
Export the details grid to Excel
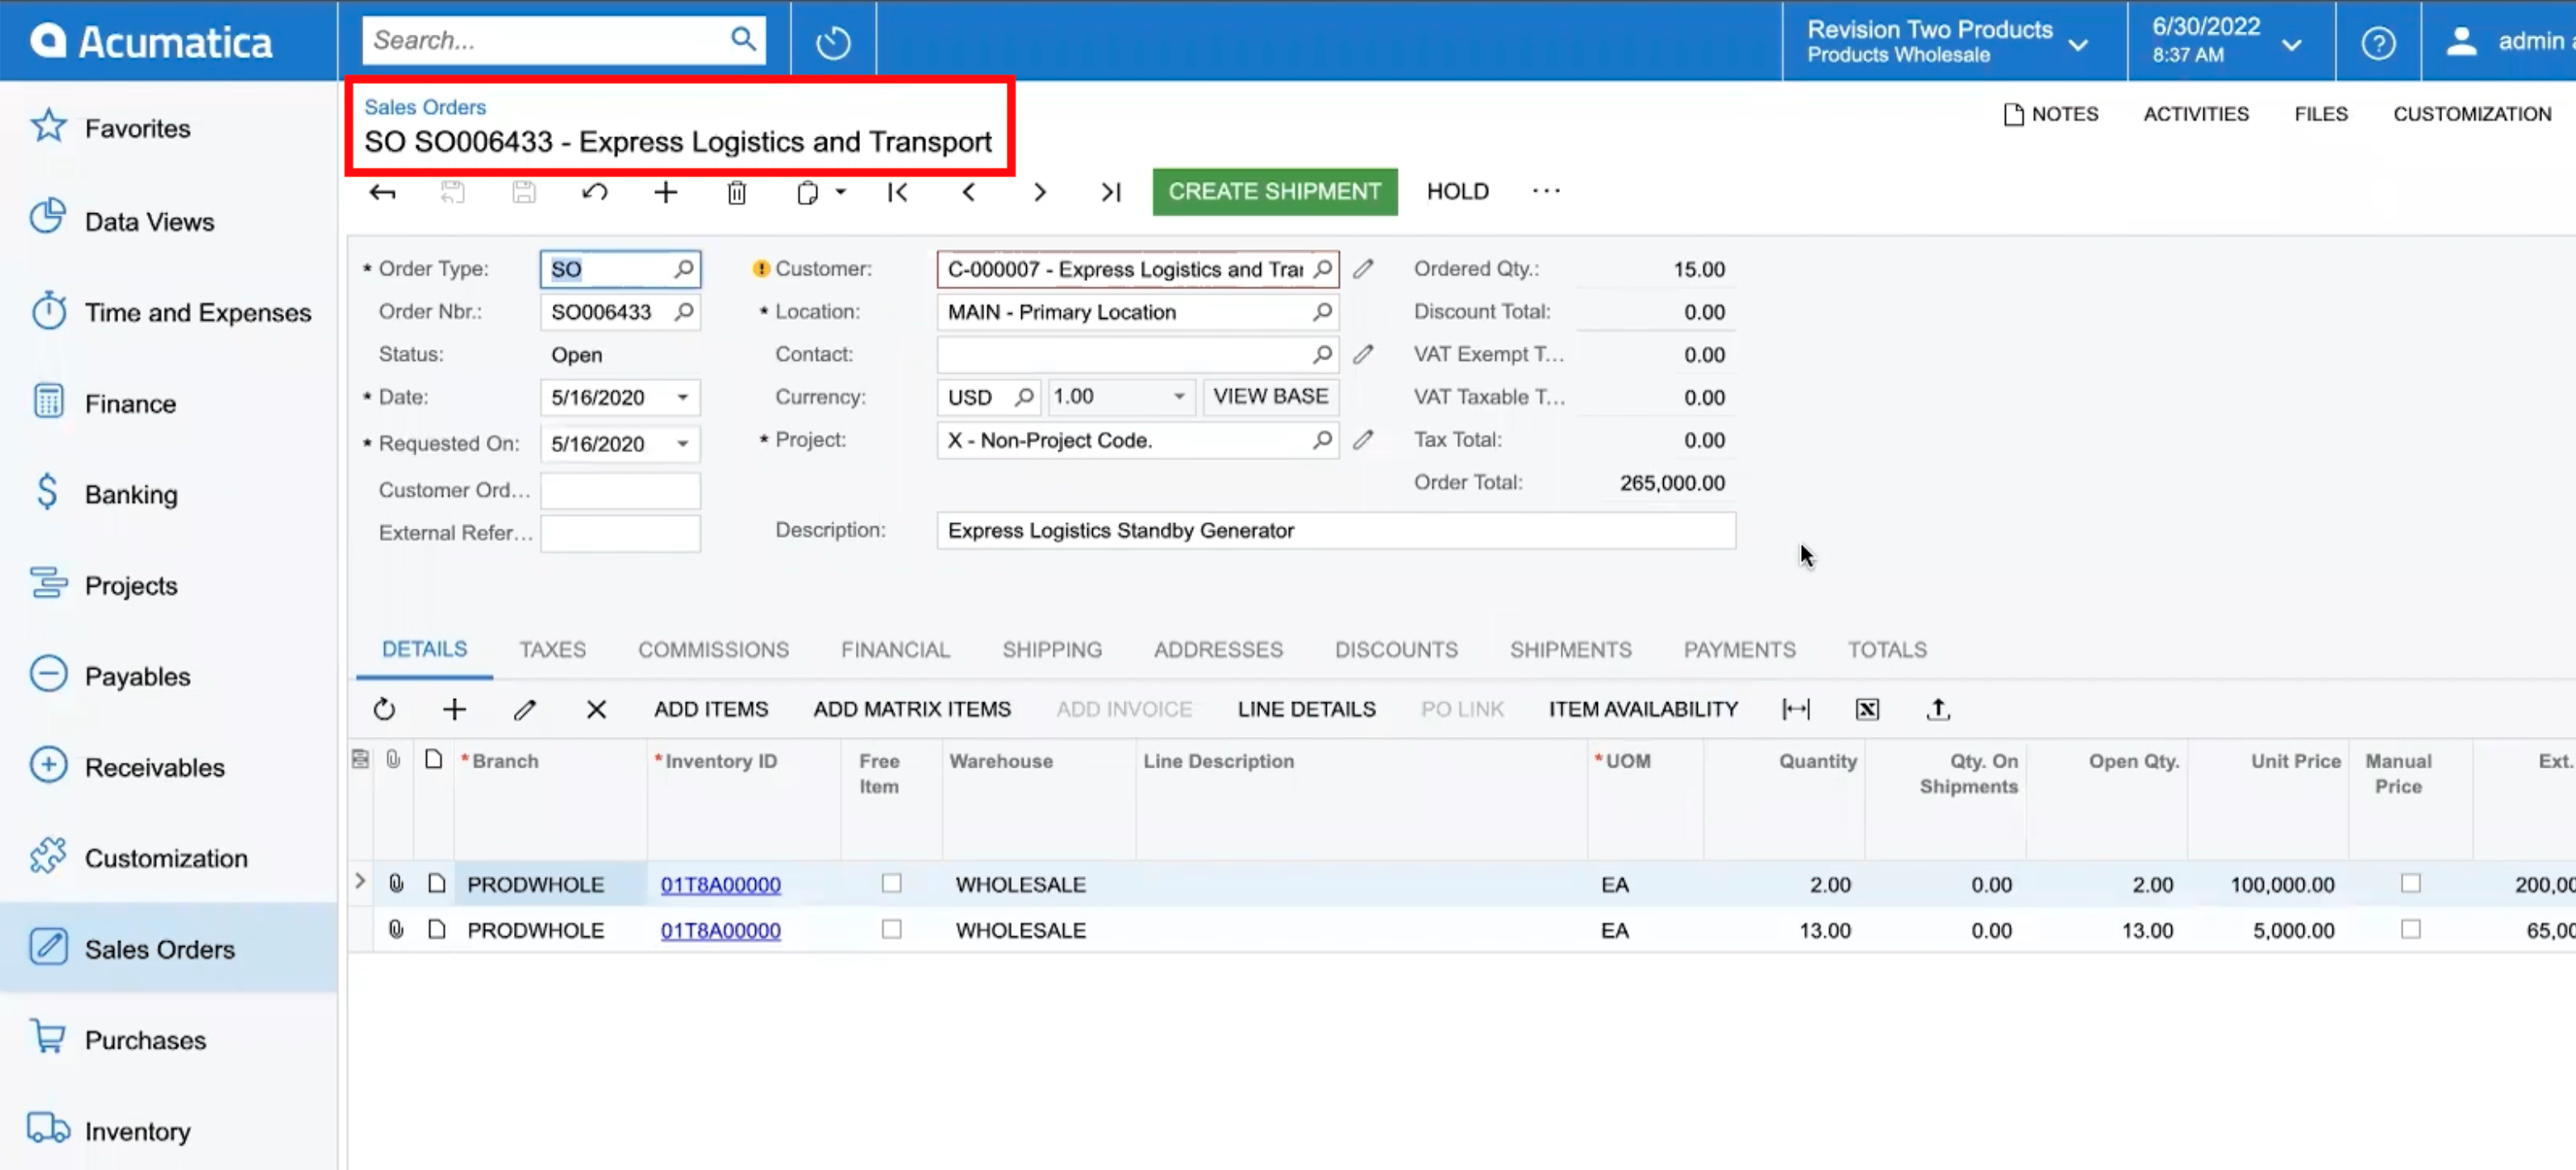pyautogui.click(x=1866, y=709)
